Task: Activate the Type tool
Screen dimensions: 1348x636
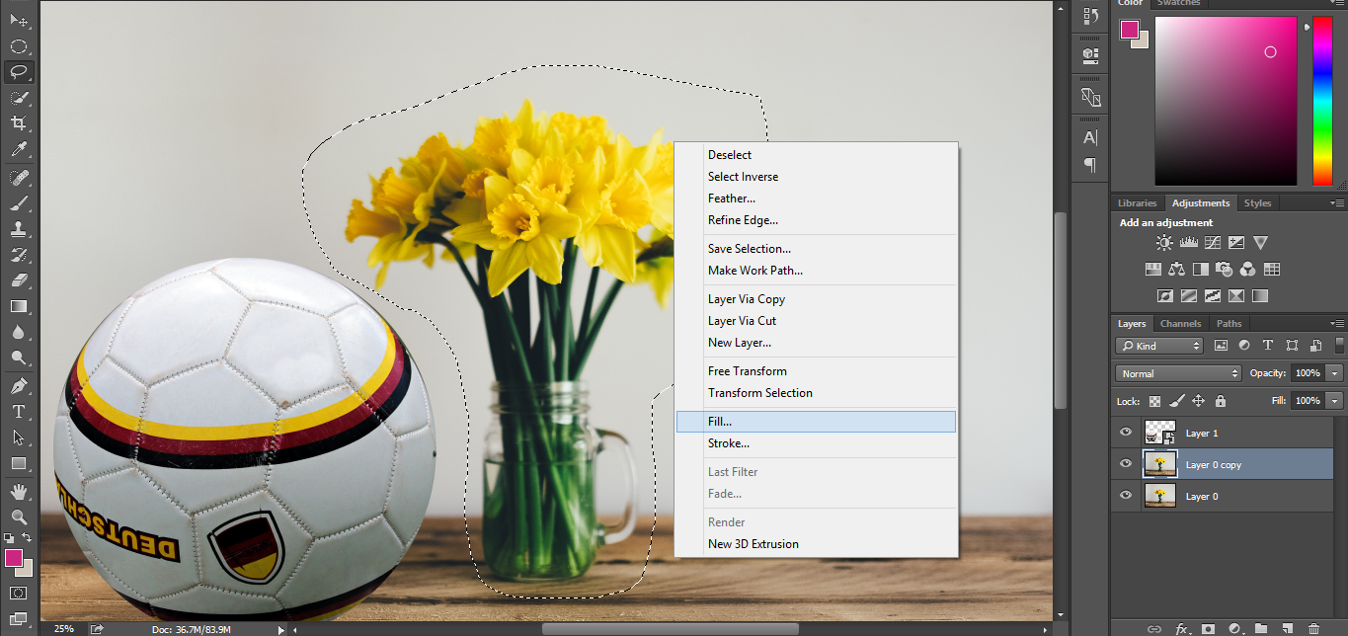Action: (x=20, y=411)
